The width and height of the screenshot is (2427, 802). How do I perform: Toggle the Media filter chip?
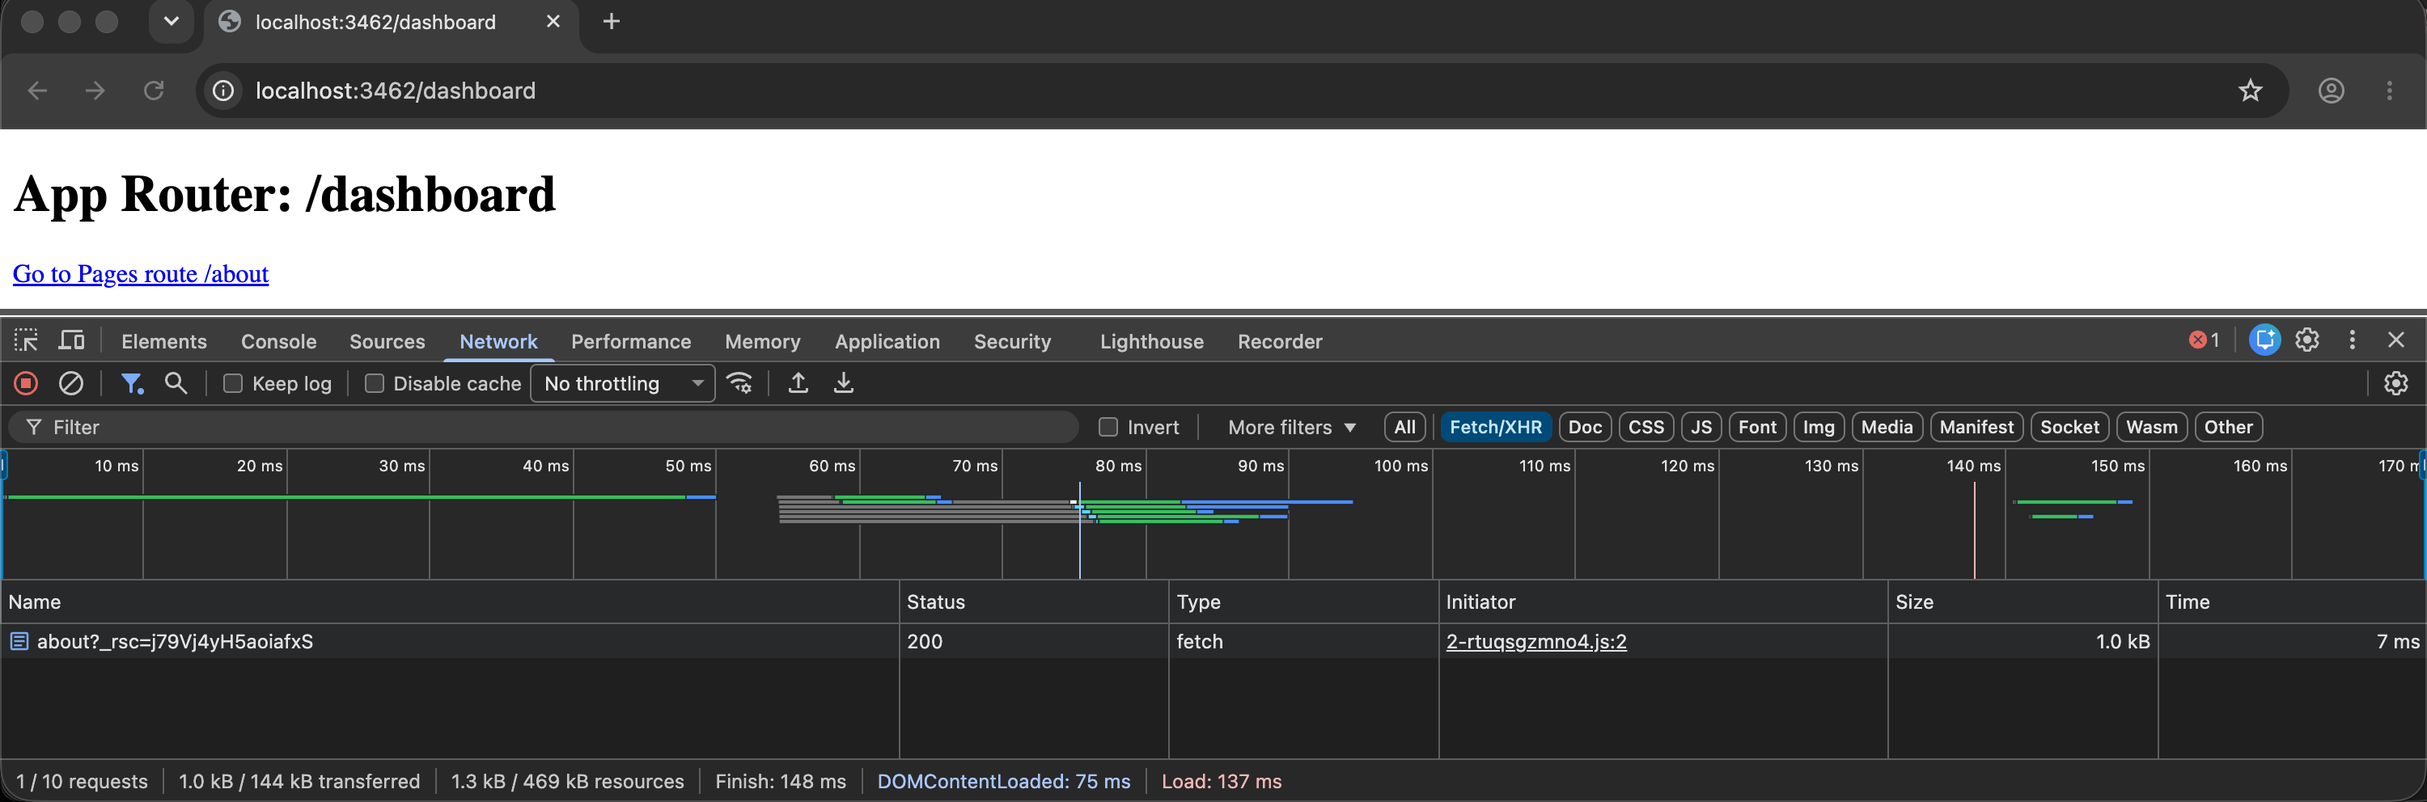(x=1887, y=426)
